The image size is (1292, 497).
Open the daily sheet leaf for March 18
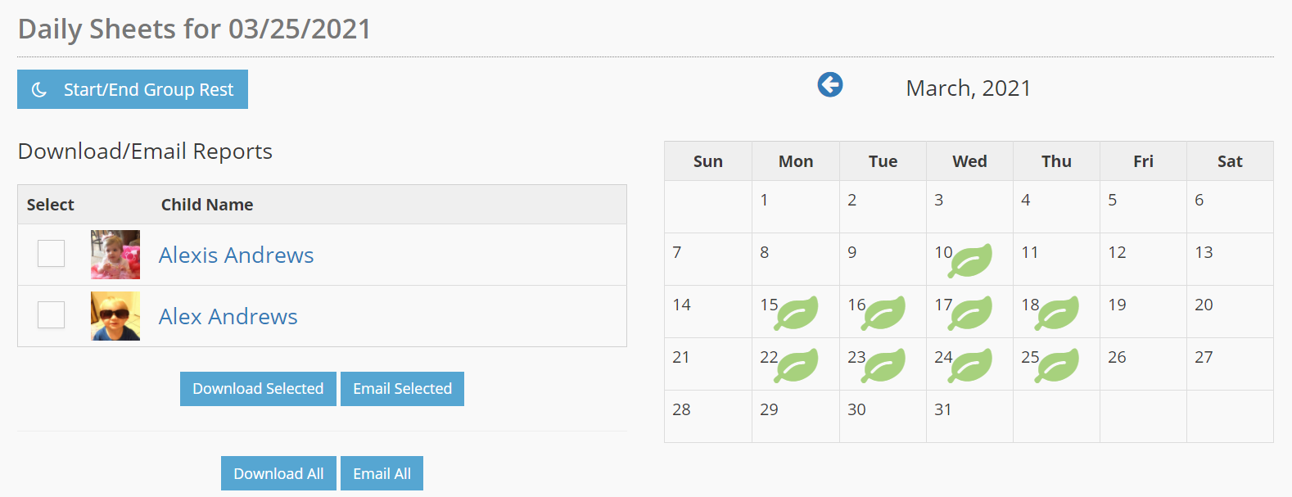pyautogui.click(x=1058, y=313)
